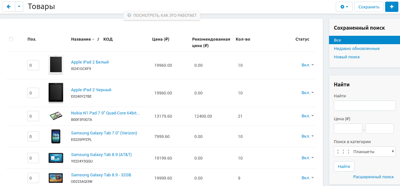Open status dropdown for Galaxy Tab 8.9 AT&T
The height and width of the screenshot is (186, 400).
308,158
